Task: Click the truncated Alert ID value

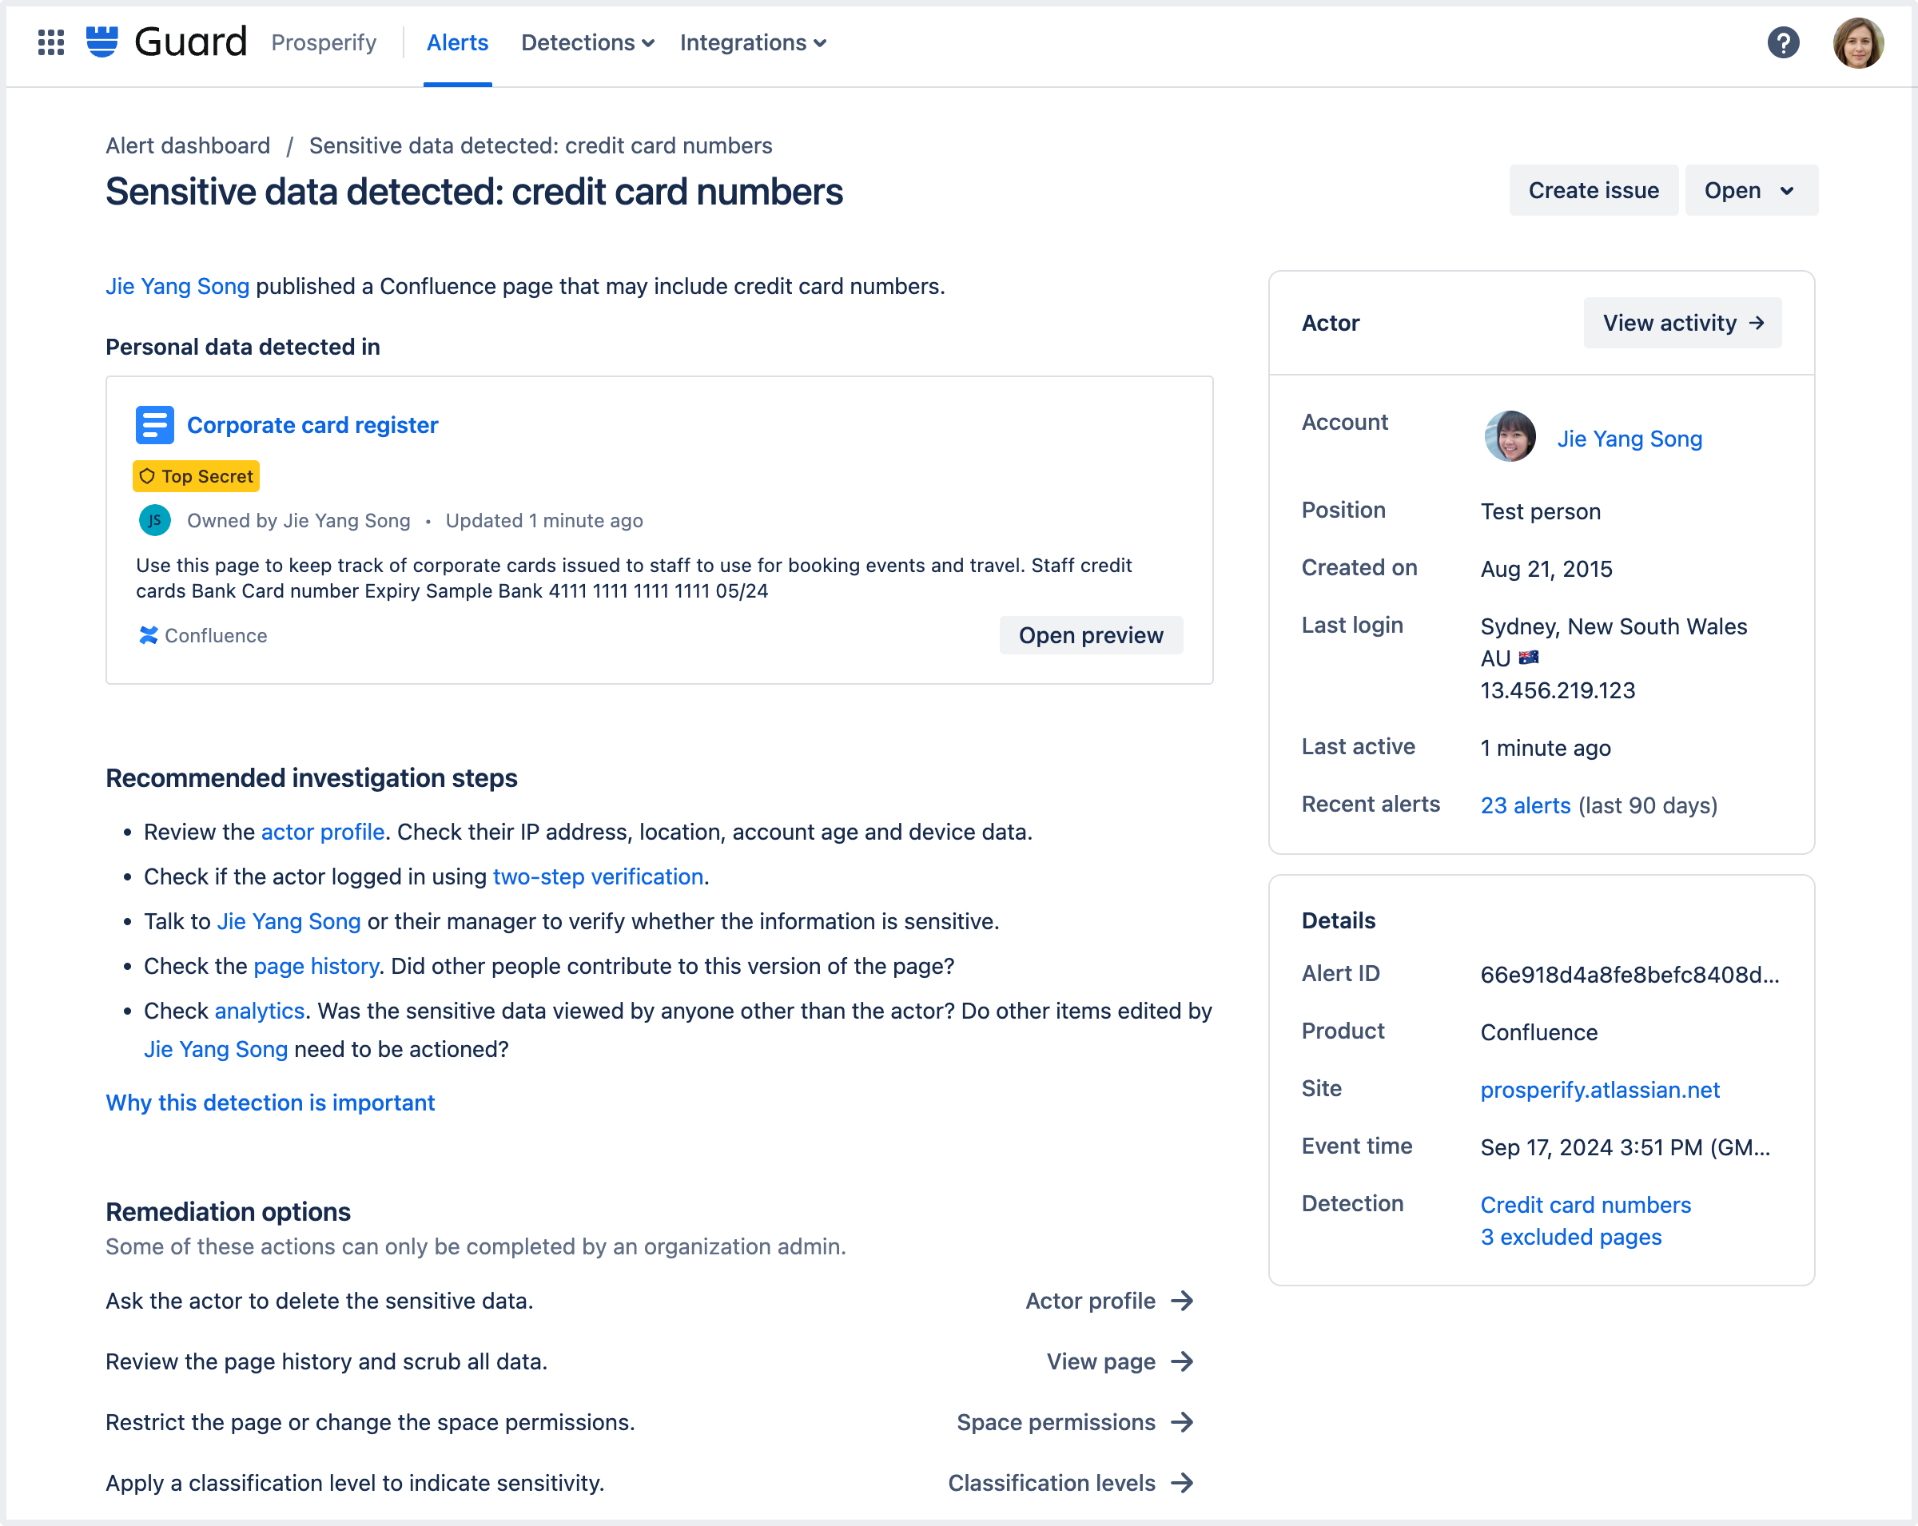Action: [1630, 974]
